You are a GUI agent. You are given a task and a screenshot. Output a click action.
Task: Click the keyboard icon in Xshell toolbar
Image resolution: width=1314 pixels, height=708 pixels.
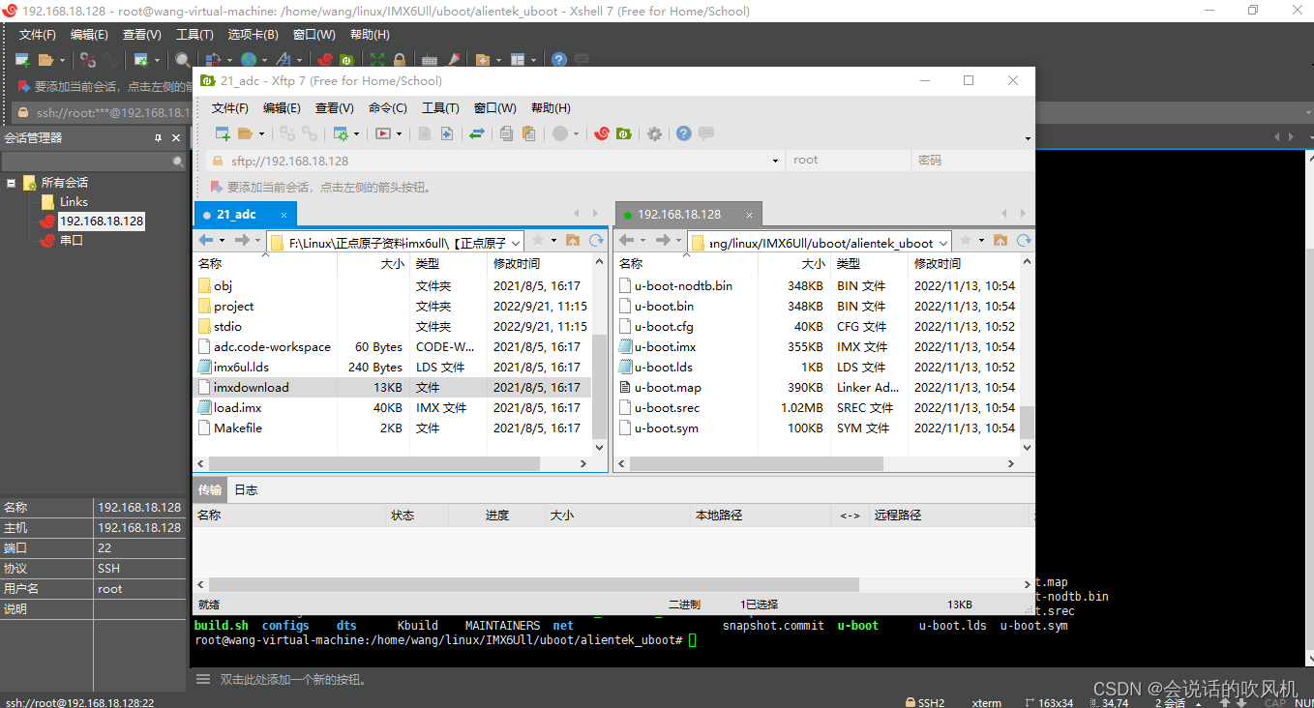pyautogui.click(x=430, y=60)
